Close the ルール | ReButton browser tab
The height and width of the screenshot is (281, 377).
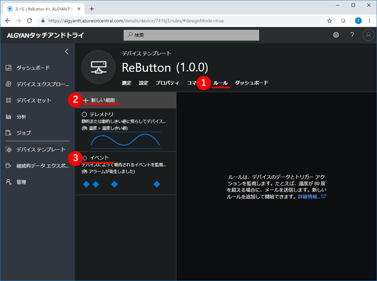click(x=79, y=9)
